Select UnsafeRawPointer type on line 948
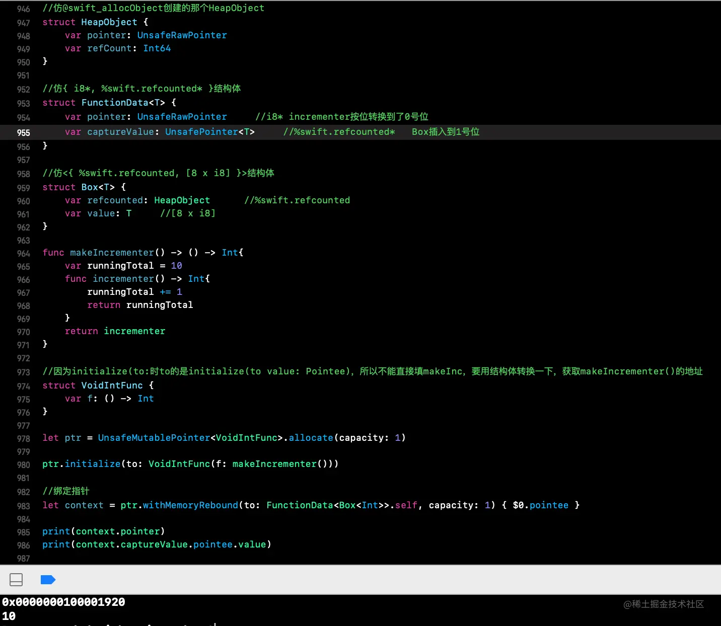 tap(182, 35)
